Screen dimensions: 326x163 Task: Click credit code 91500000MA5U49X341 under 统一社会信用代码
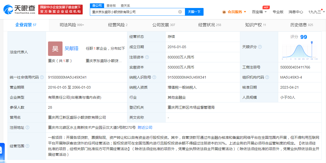point(67,77)
